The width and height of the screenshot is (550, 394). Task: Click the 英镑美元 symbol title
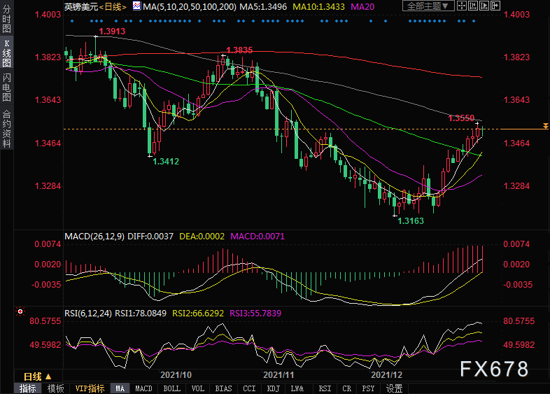[x=81, y=7]
